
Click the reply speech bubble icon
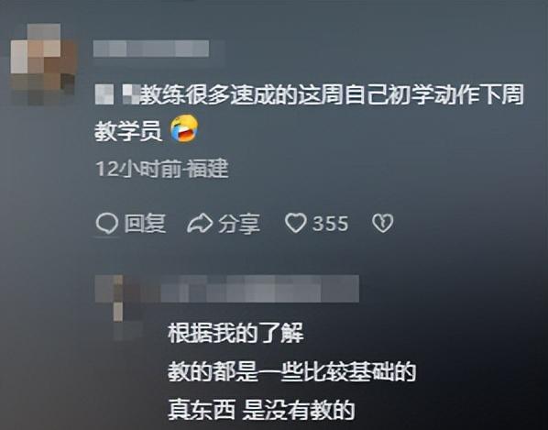107,223
